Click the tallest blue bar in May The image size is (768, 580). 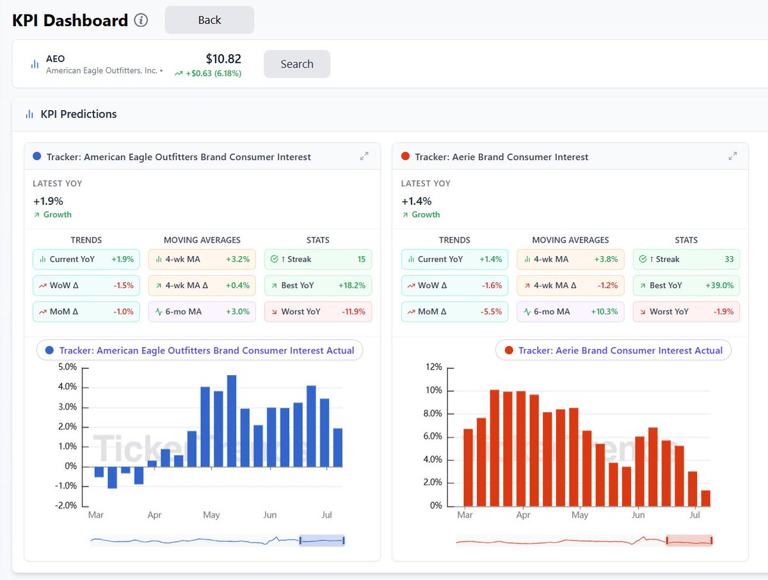[x=232, y=421]
